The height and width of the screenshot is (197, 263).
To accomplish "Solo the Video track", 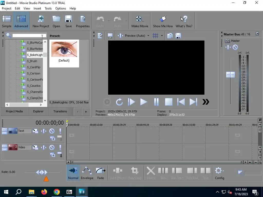I will pos(60,147).
